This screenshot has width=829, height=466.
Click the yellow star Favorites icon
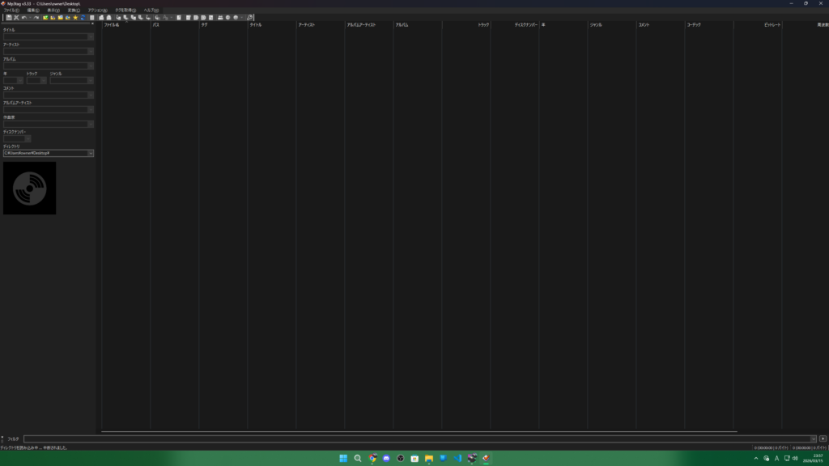pos(75,17)
